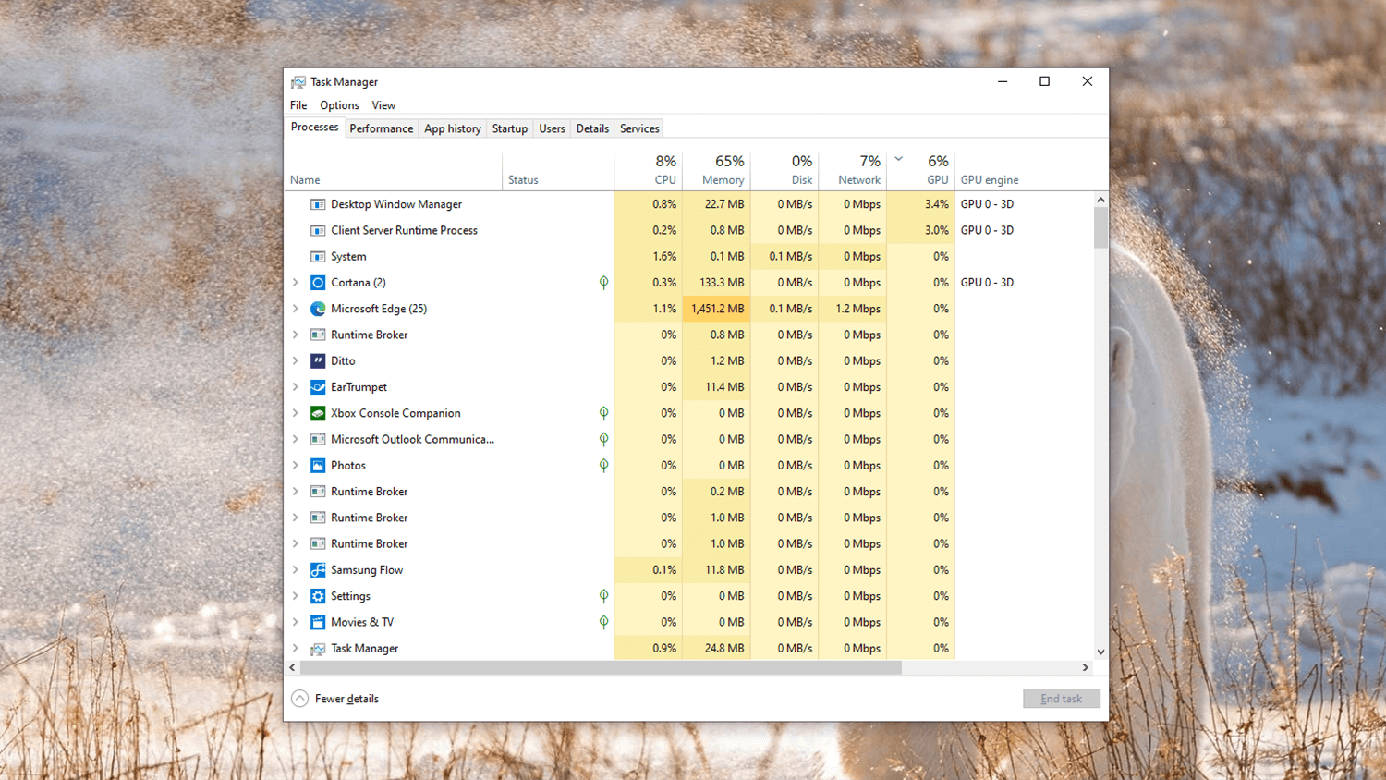
Task: Click the Xbox Console Companion icon
Action: click(x=318, y=413)
